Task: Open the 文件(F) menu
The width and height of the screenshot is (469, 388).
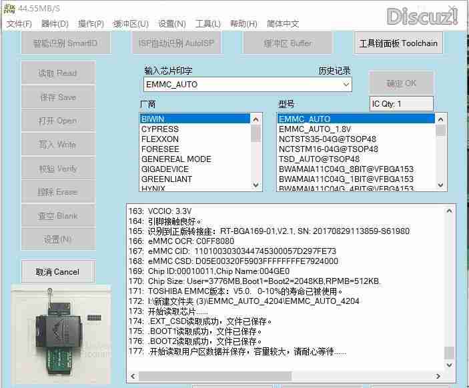Action: point(19,24)
